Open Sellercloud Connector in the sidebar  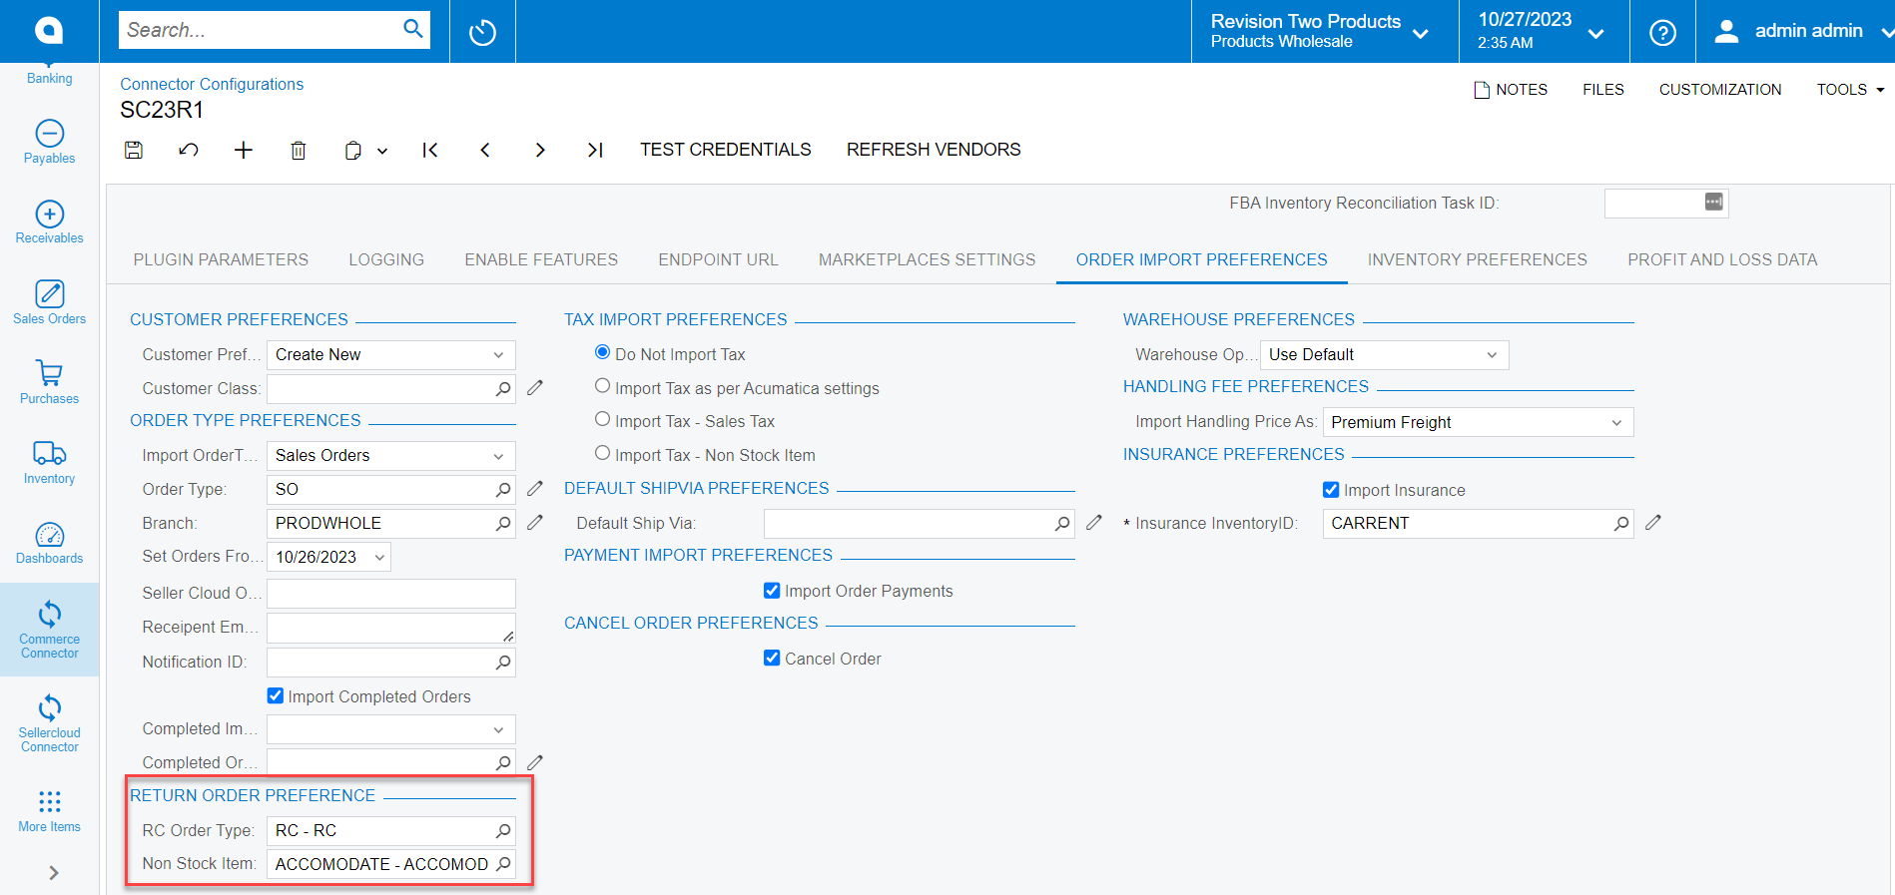pyautogui.click(x=49, y=723)
